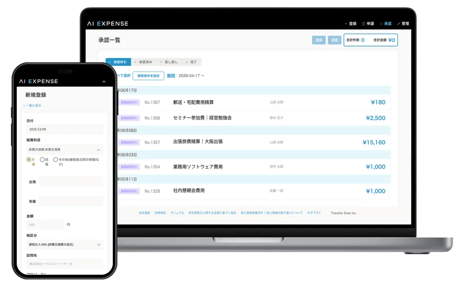This screenshot has height=286, width=461.
Task: Click the status badge on row No.1367
Action: (129, 103)
